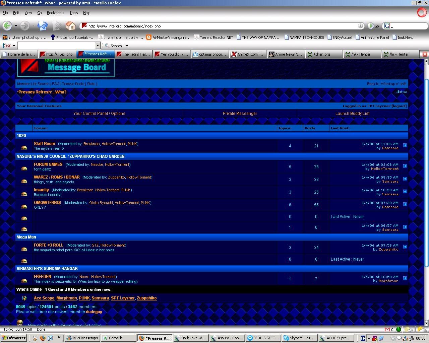
Task: Expand the tbar menu dropdown
Action: pos(14,46)
